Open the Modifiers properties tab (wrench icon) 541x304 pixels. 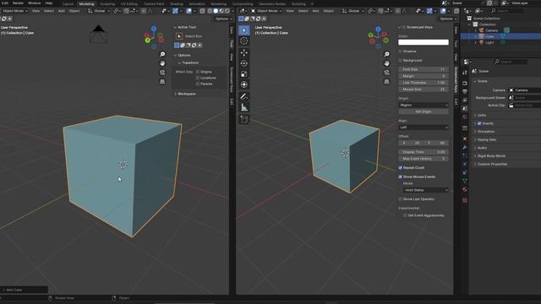[465, 147]
